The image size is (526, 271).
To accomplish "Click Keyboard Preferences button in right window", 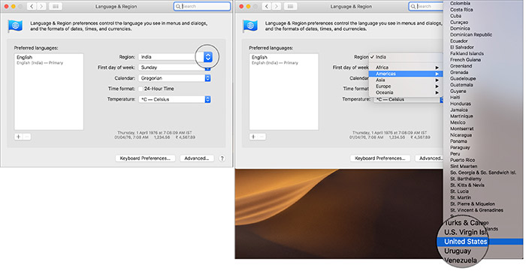I will click(x=380, y=158).
